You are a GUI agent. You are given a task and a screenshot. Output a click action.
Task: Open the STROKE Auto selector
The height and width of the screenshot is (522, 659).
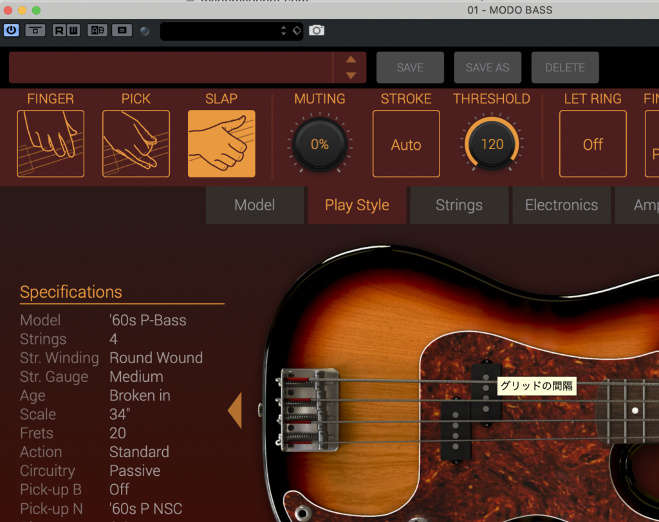[406, 144]
